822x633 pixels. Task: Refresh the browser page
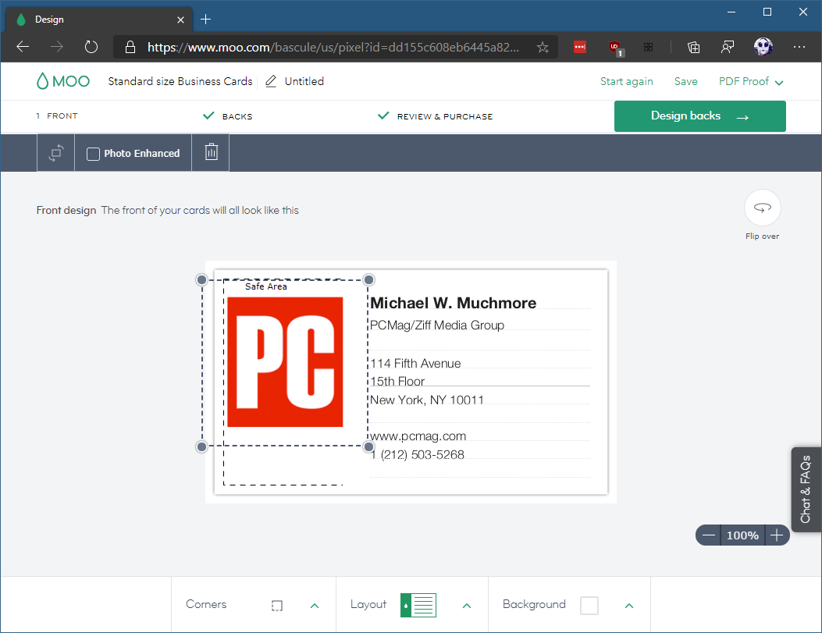(x=91, y=47)
